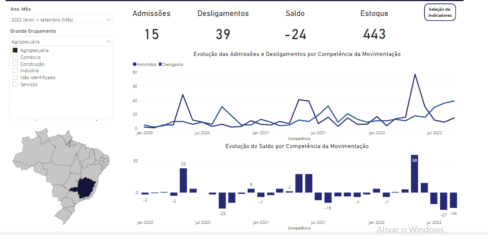This screenshot has height=235, width=488.
Task: Enable the Construção checkbox
Action: coord(15,64)
